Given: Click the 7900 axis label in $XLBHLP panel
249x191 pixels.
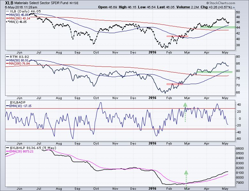Looking at the screenshot, I should (x=240, y=183).
